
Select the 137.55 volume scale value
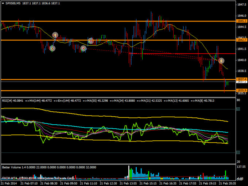[x=240, y=166]
